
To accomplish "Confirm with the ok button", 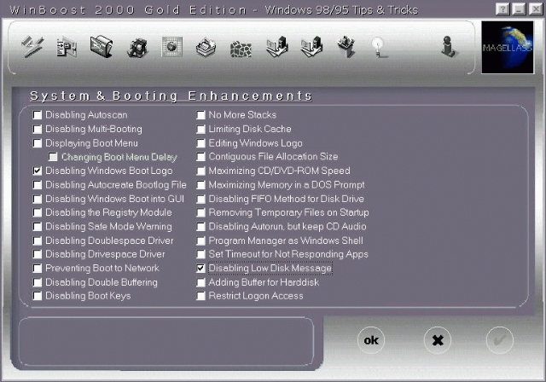I will pos(371,340).
